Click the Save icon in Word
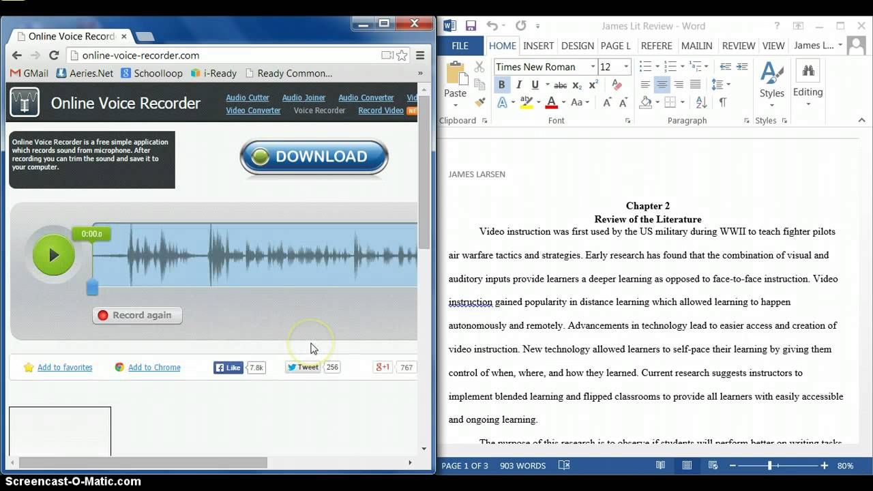Viewport: 873px width, 491px height. click(x=471, y=26)
